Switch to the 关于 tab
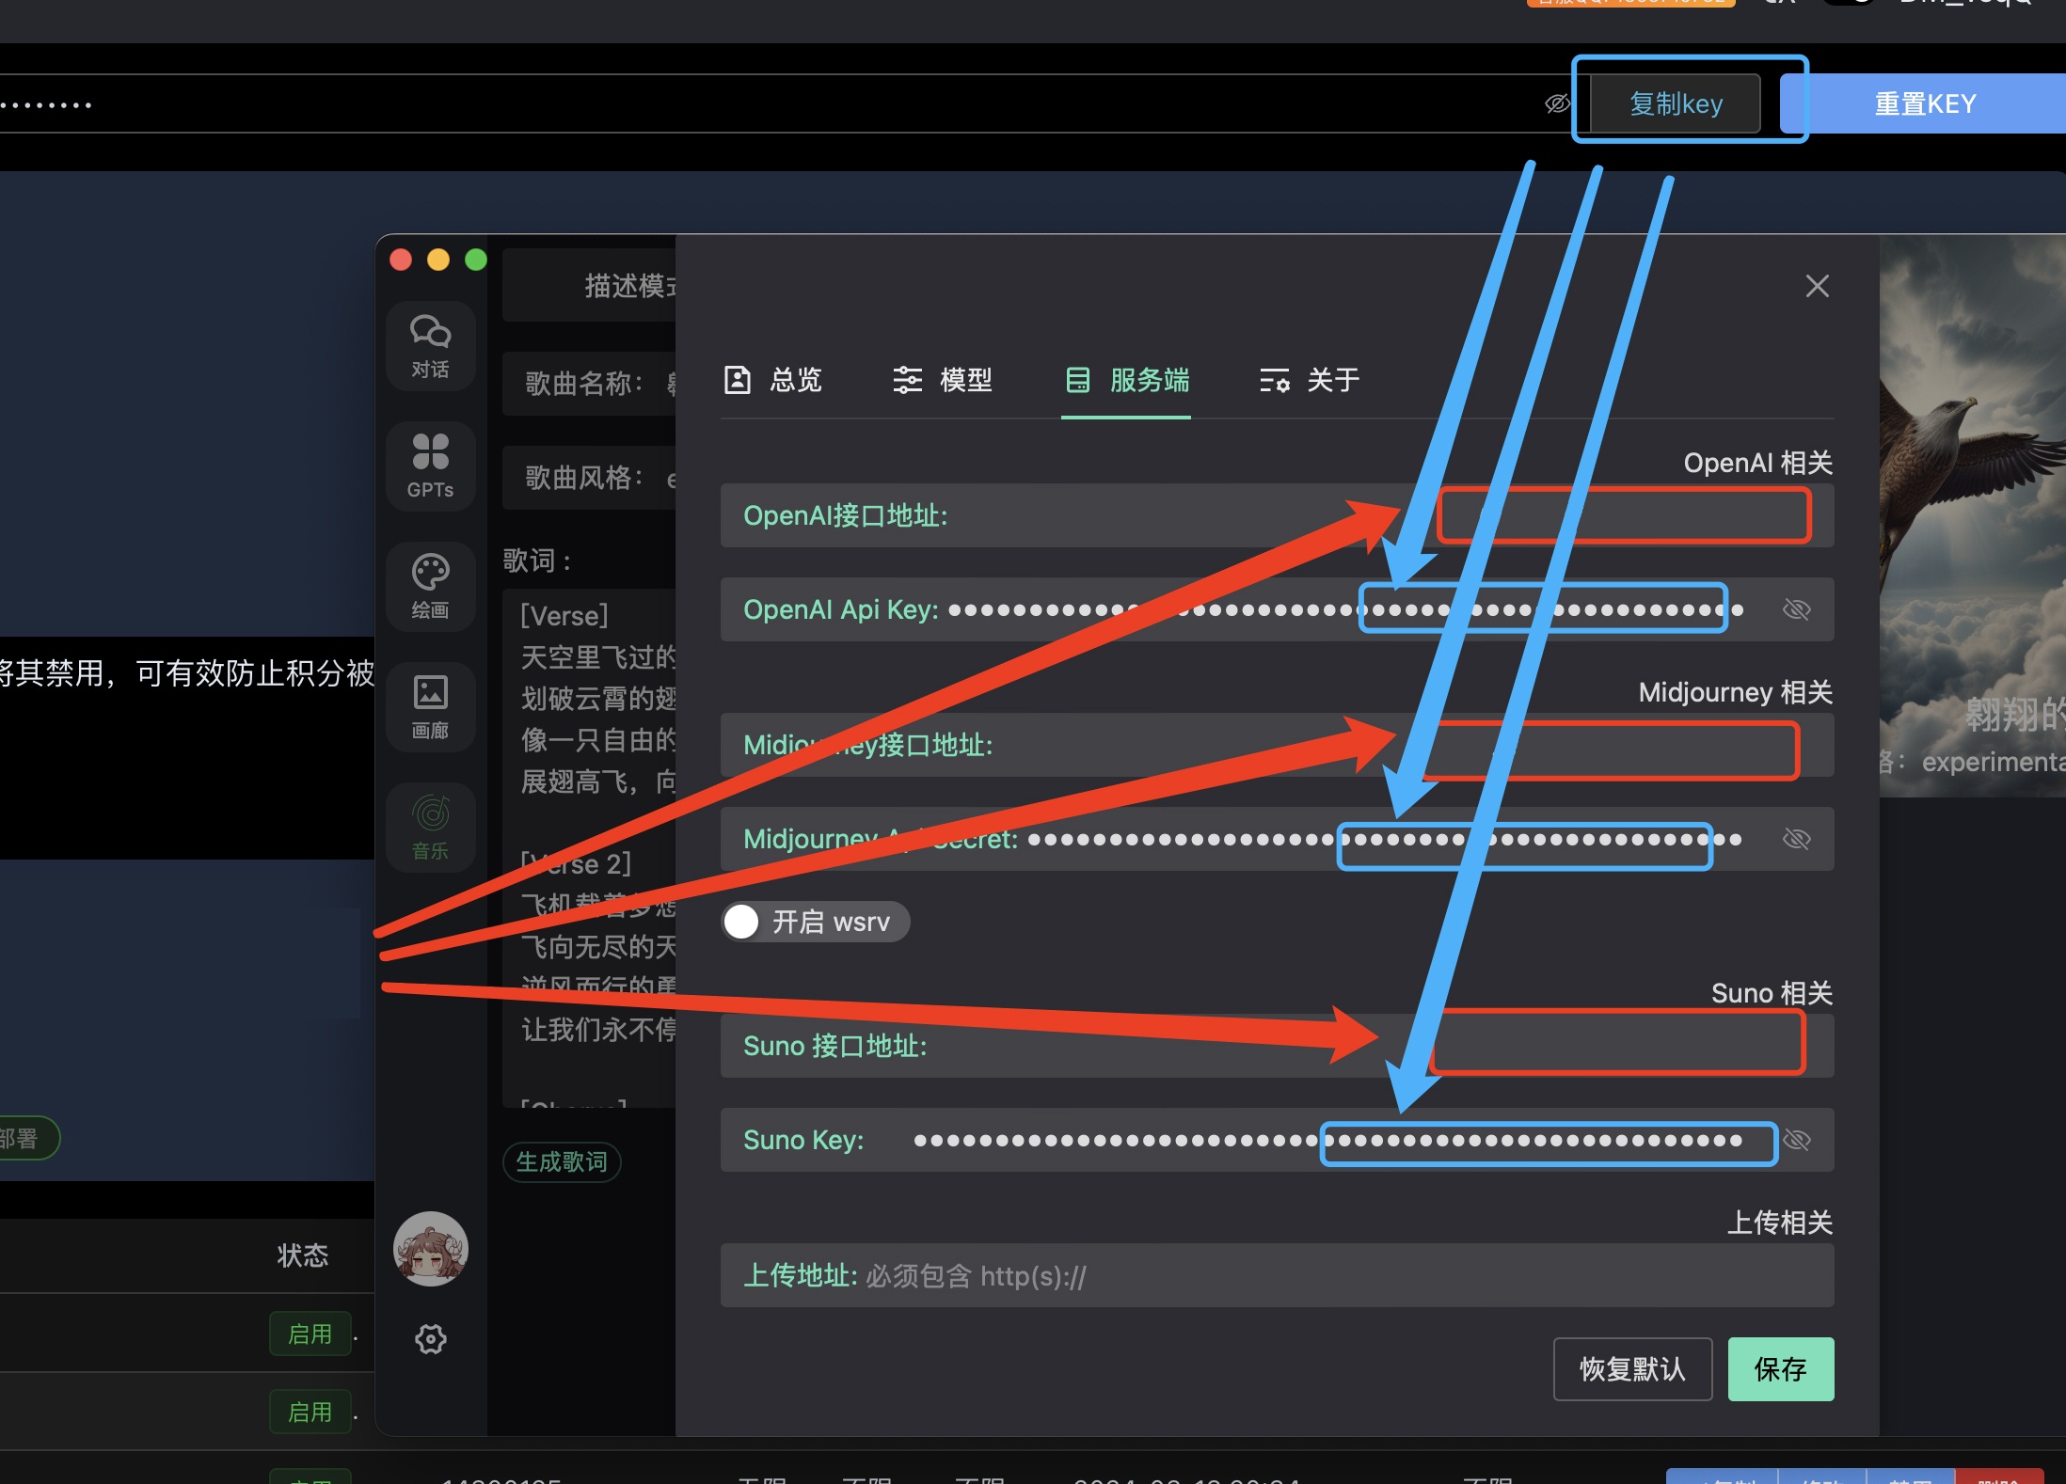 pyautogui.click(x=1310, y=380)
